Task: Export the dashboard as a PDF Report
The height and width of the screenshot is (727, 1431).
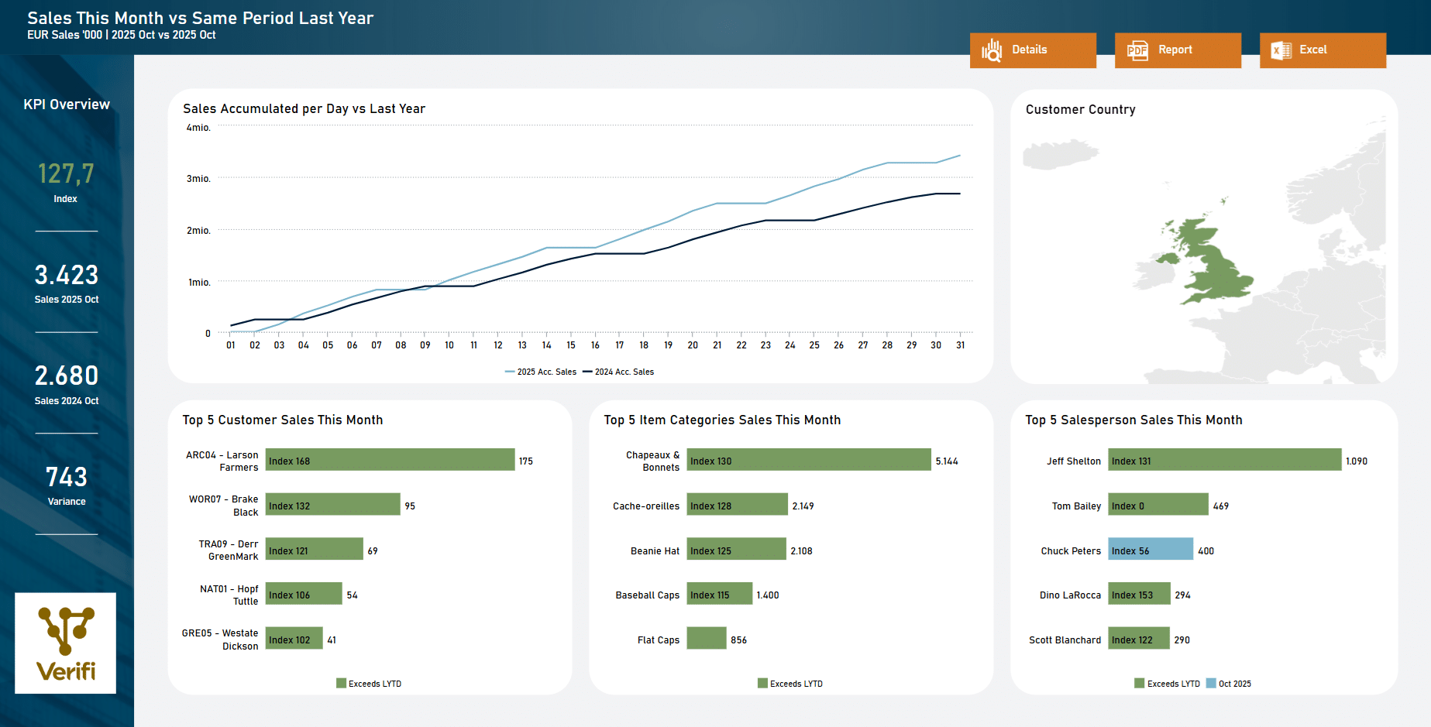Action: pyautogui.click(x=1178, y=50)
